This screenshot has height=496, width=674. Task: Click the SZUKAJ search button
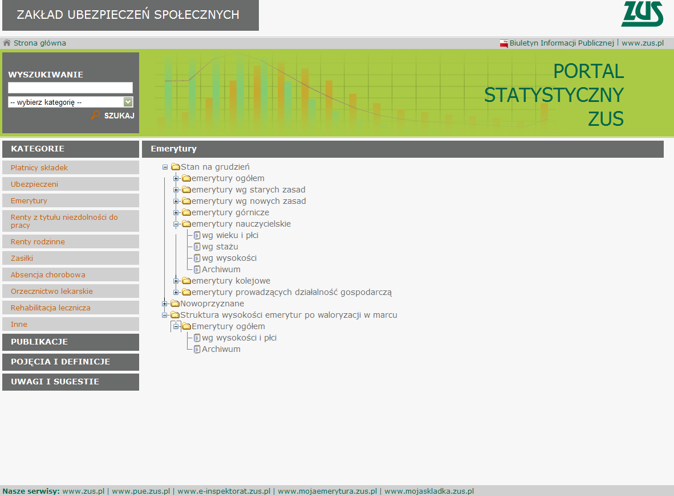pyautogui.click(x=119, y=116)
